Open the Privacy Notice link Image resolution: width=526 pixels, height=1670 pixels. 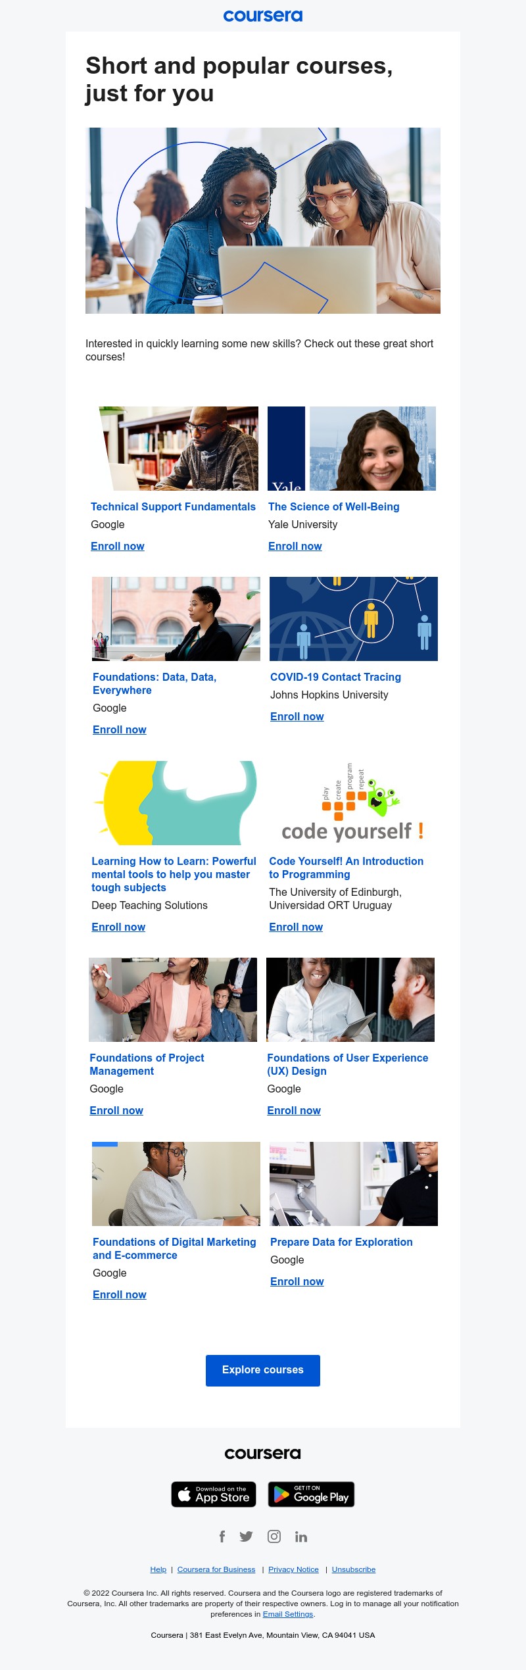(293, 1569)
